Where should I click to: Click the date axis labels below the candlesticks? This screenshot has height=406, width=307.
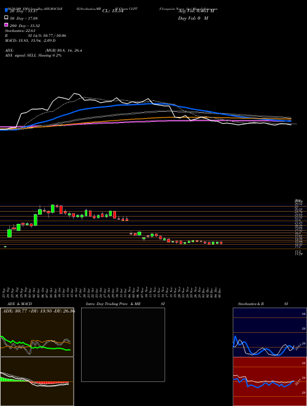113,292
